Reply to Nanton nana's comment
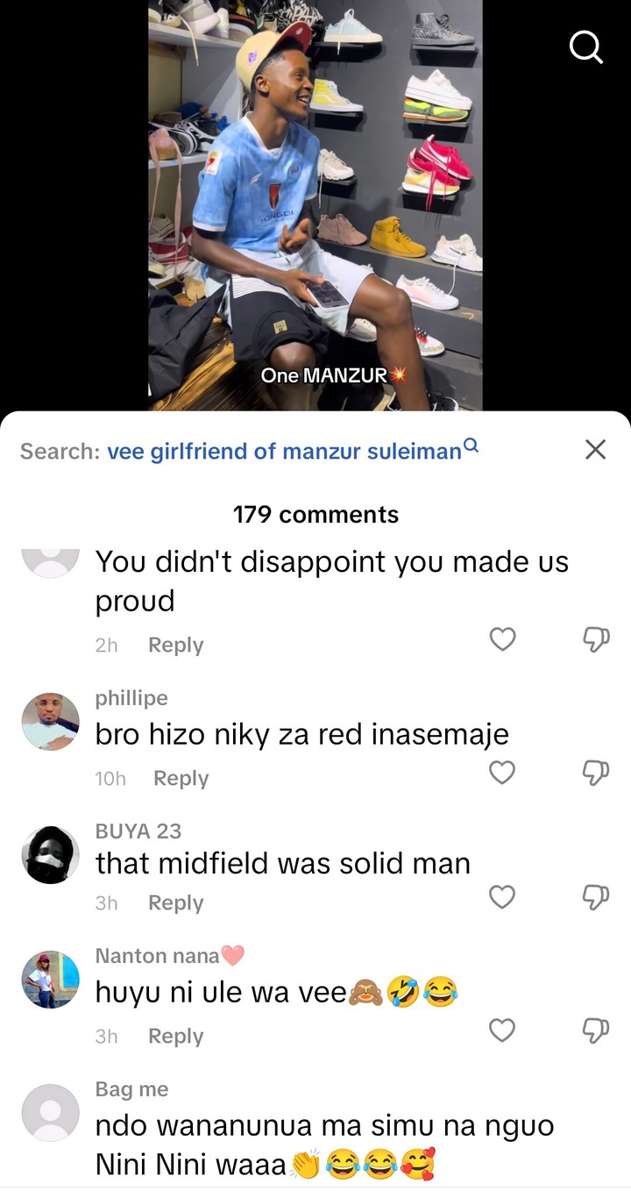Screen dimensions: 631x1191 point(175,1036)
